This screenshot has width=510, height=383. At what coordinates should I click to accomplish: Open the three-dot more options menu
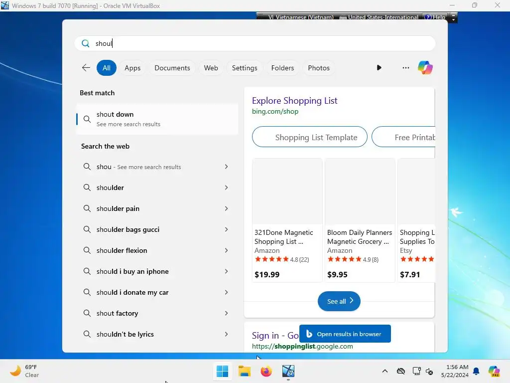(405, 68)
